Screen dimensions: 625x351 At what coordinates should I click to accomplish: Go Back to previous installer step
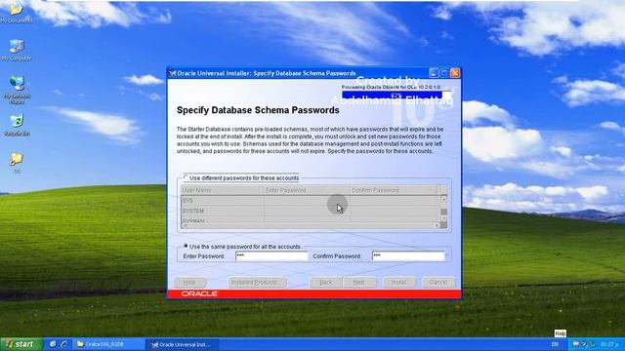[x=325, y=282]
